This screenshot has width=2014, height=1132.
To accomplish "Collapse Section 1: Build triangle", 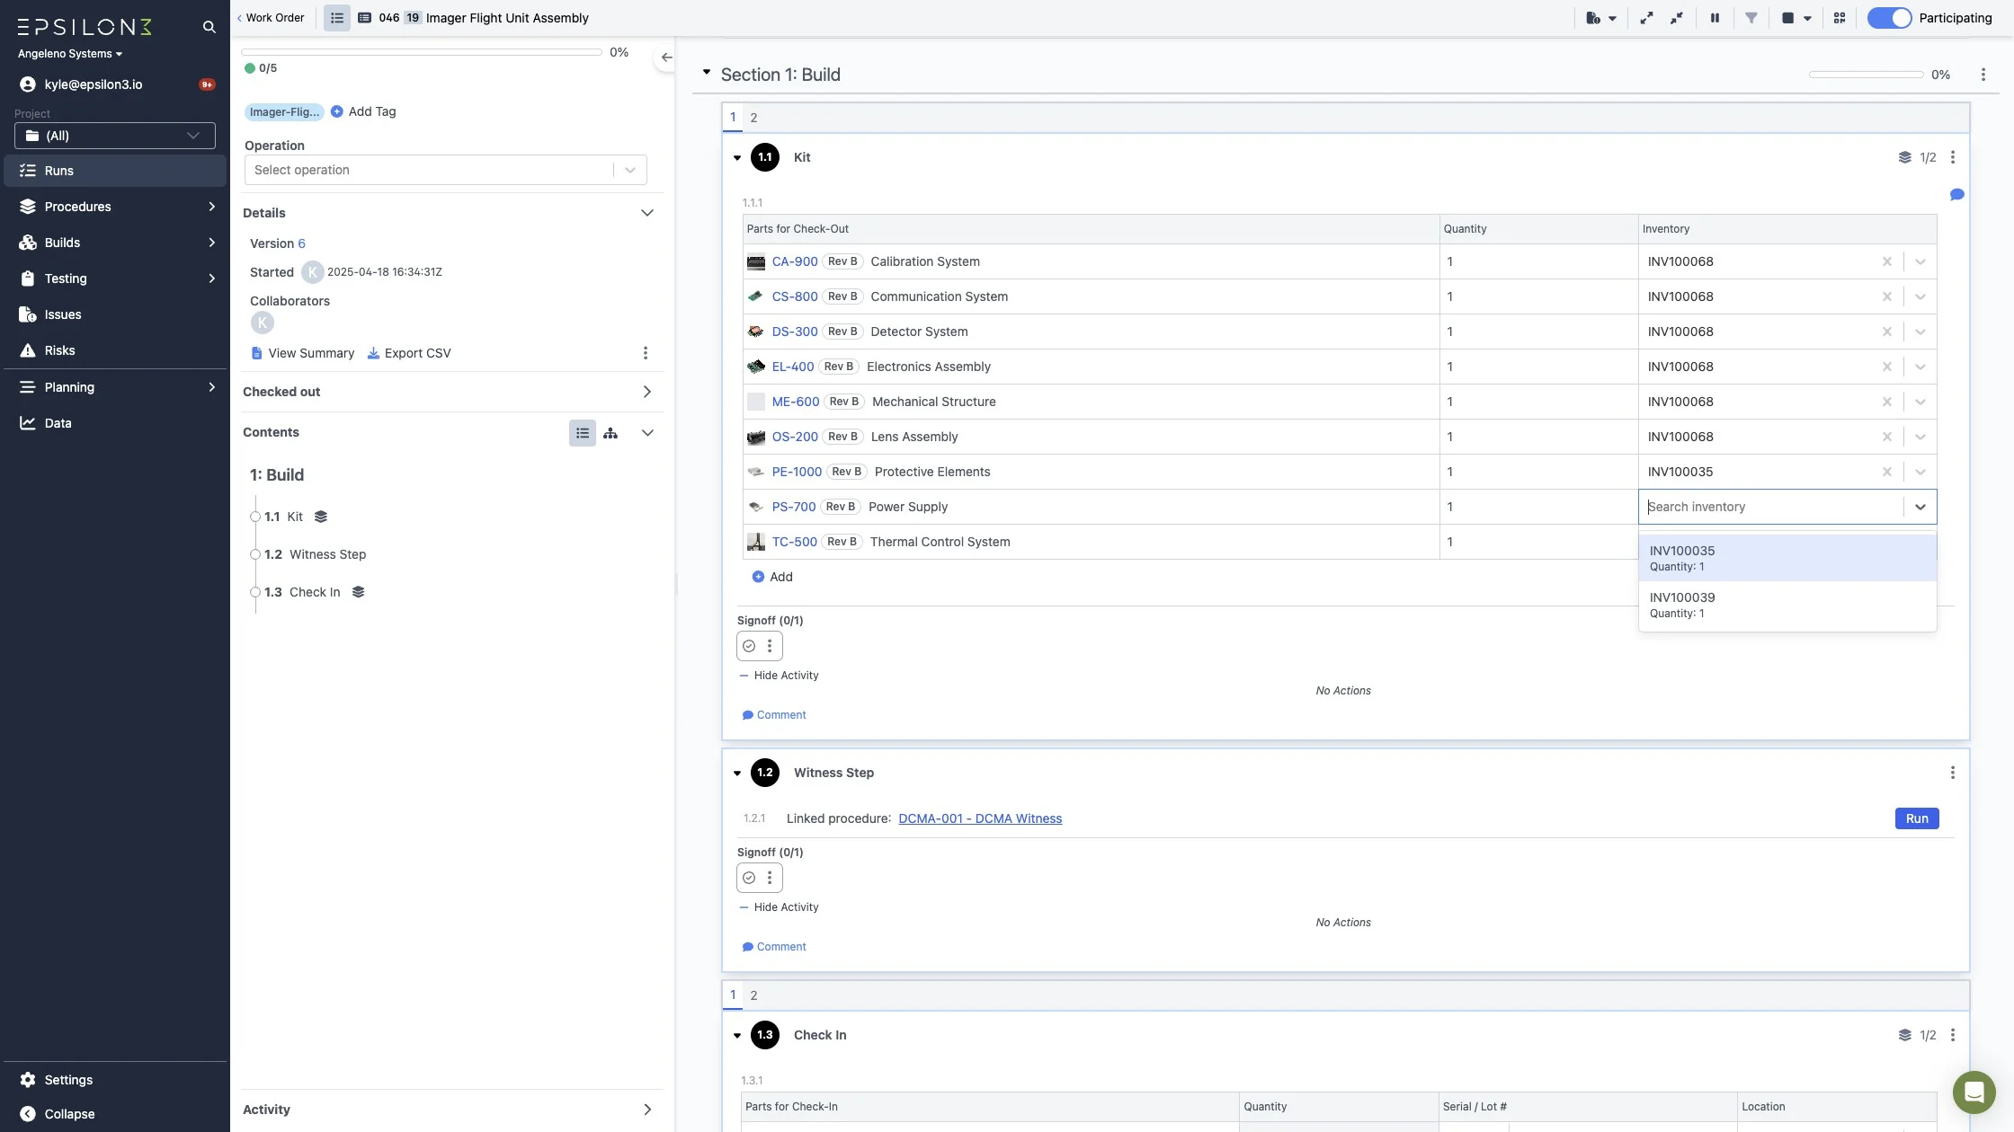I will 706,73.
